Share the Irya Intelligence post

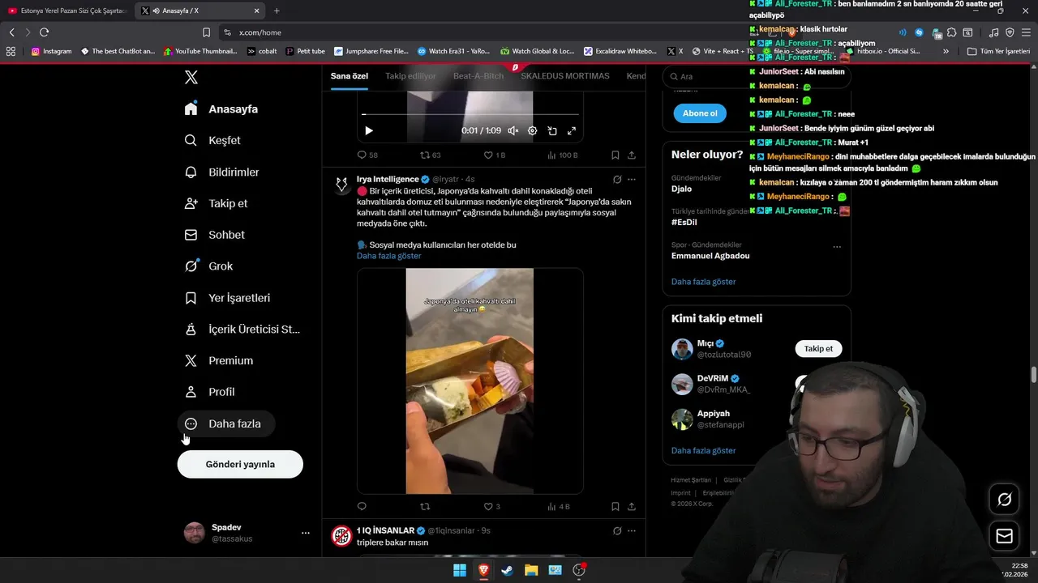(632, 506)
